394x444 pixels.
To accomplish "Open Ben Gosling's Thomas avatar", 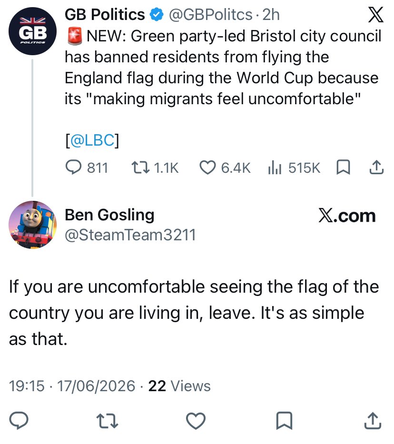I will pos(32,225).
